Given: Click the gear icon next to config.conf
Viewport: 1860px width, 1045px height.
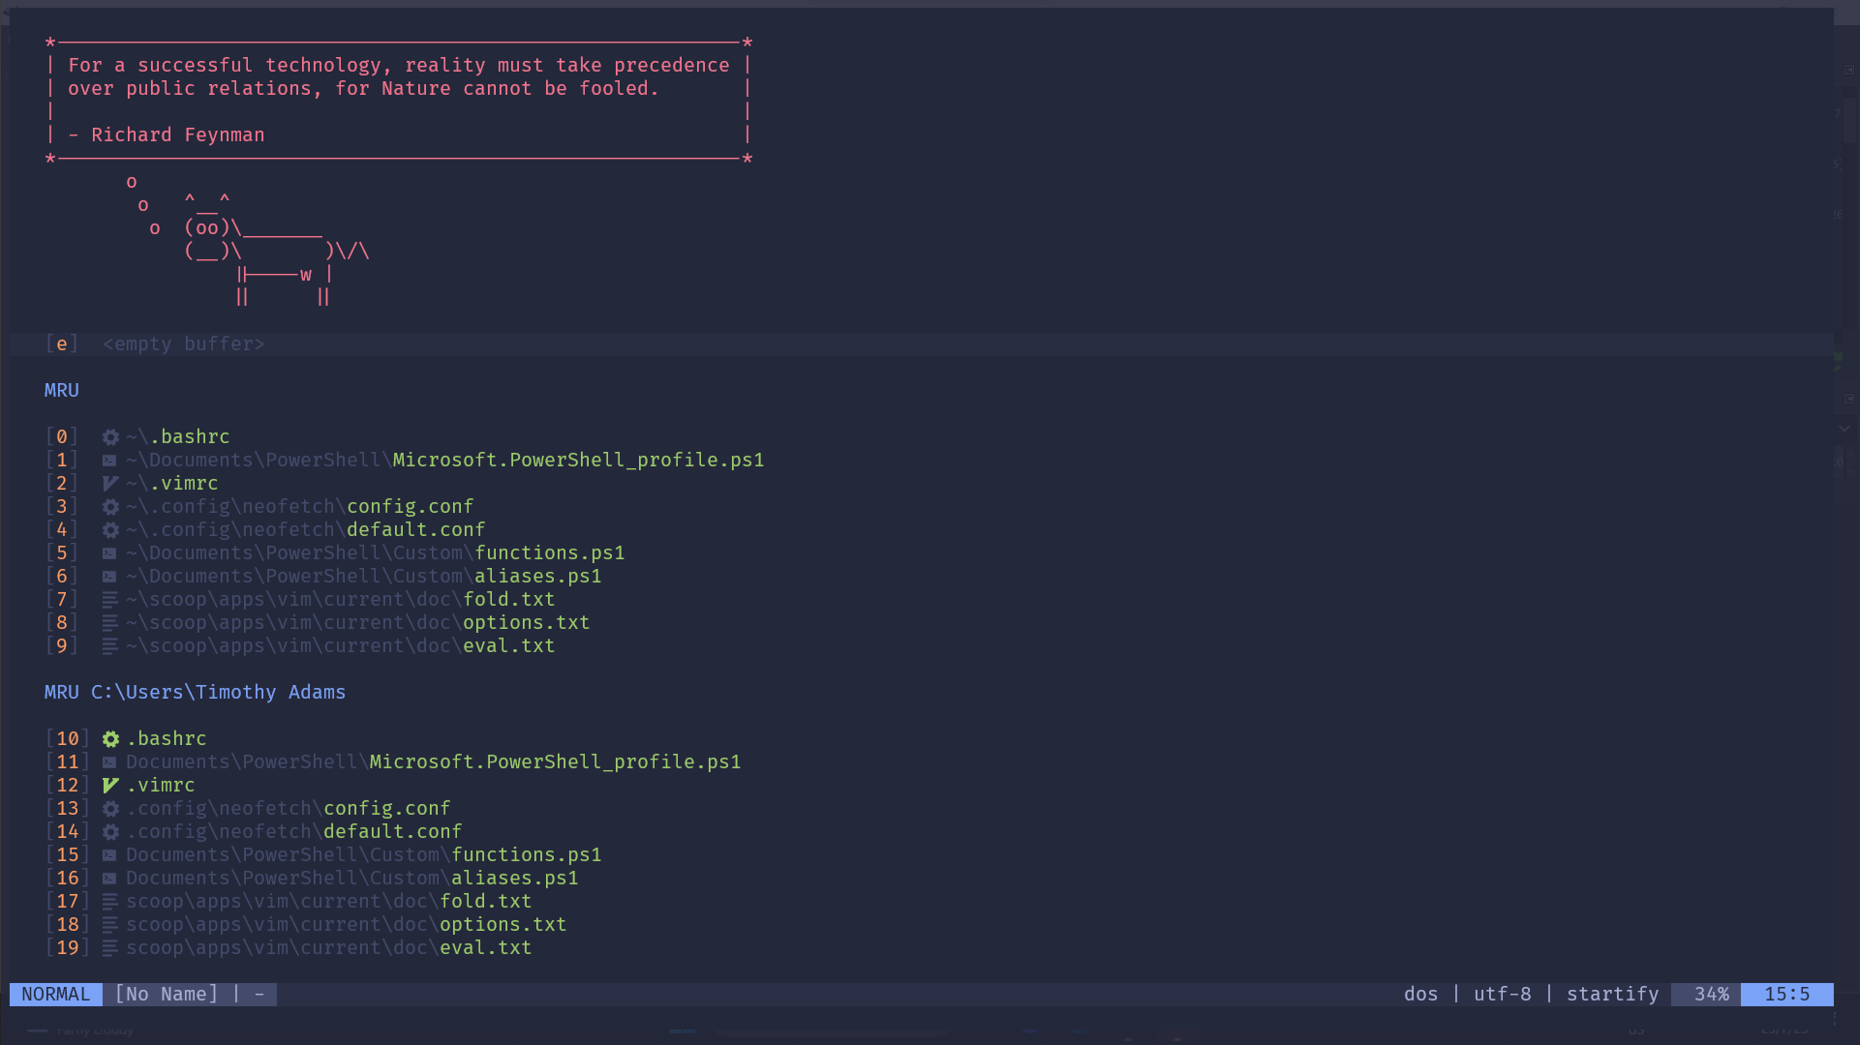Looking at the screenshot, I should pos(109,506).
